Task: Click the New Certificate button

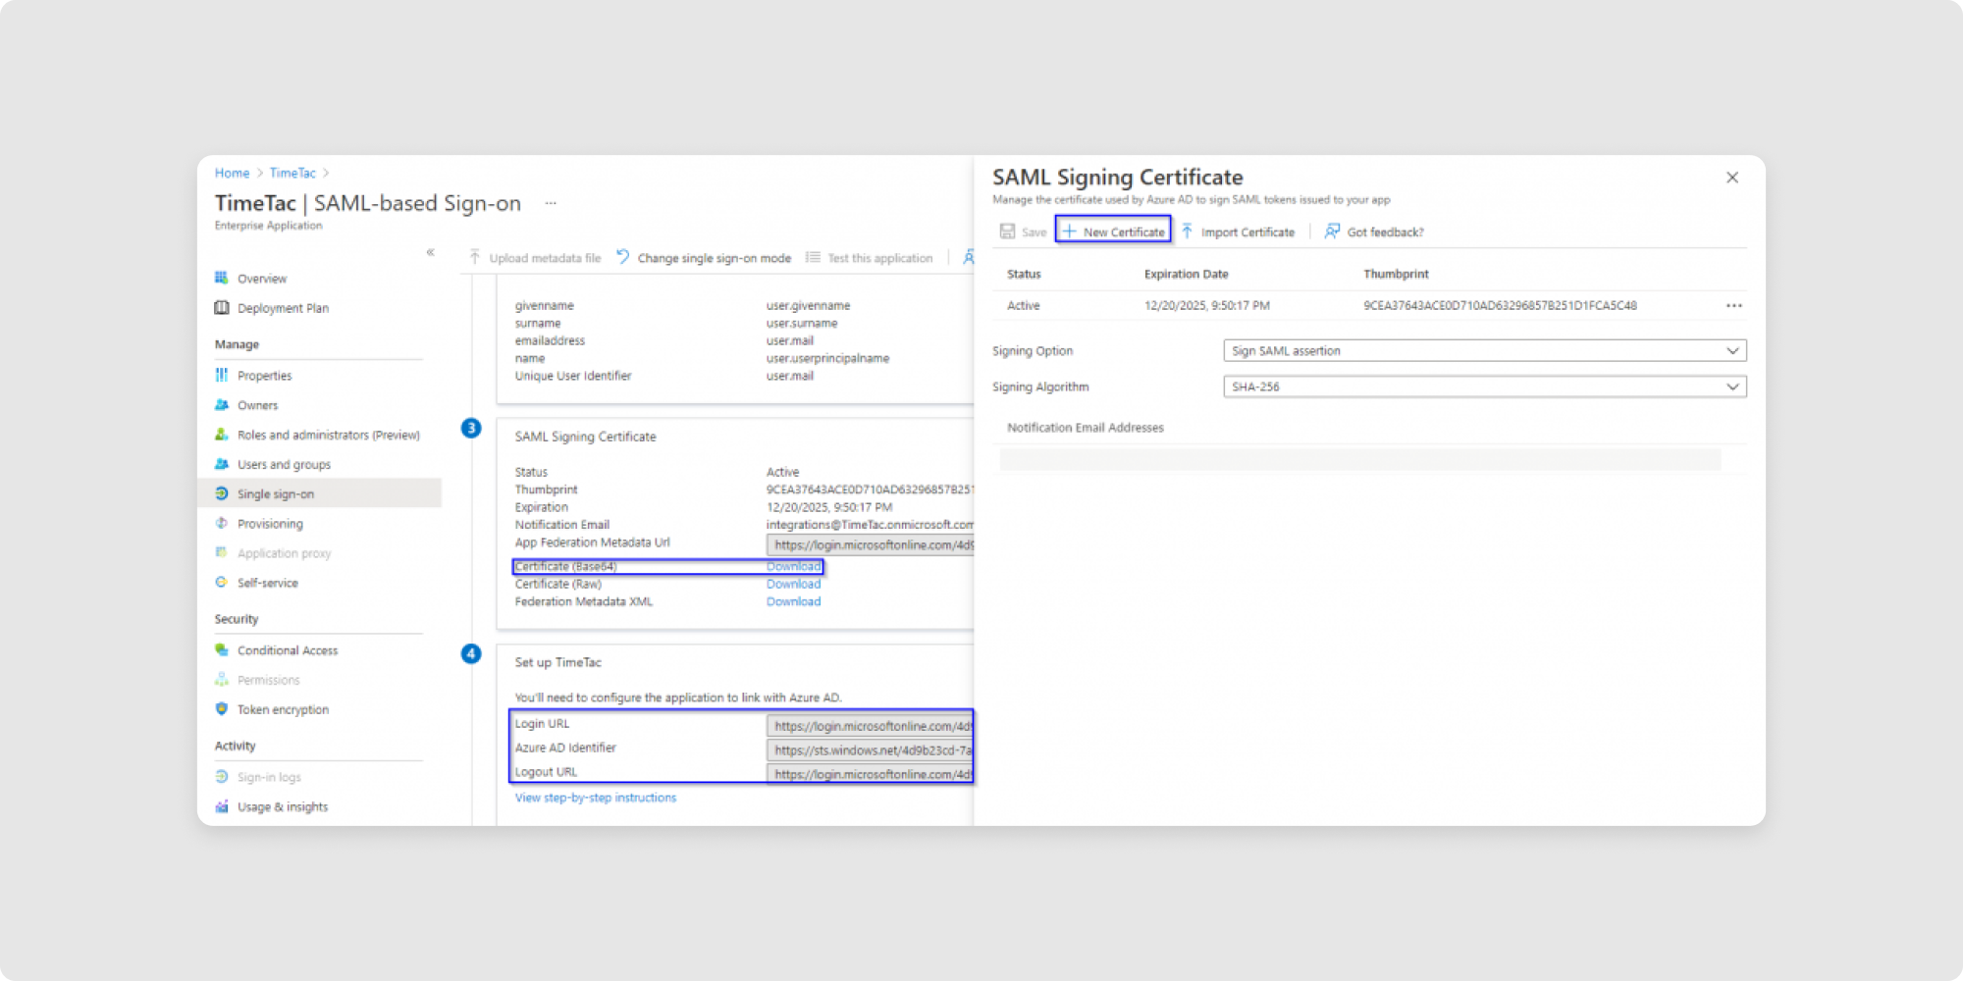Action: pyautogui.click(x=1113, y=232)
